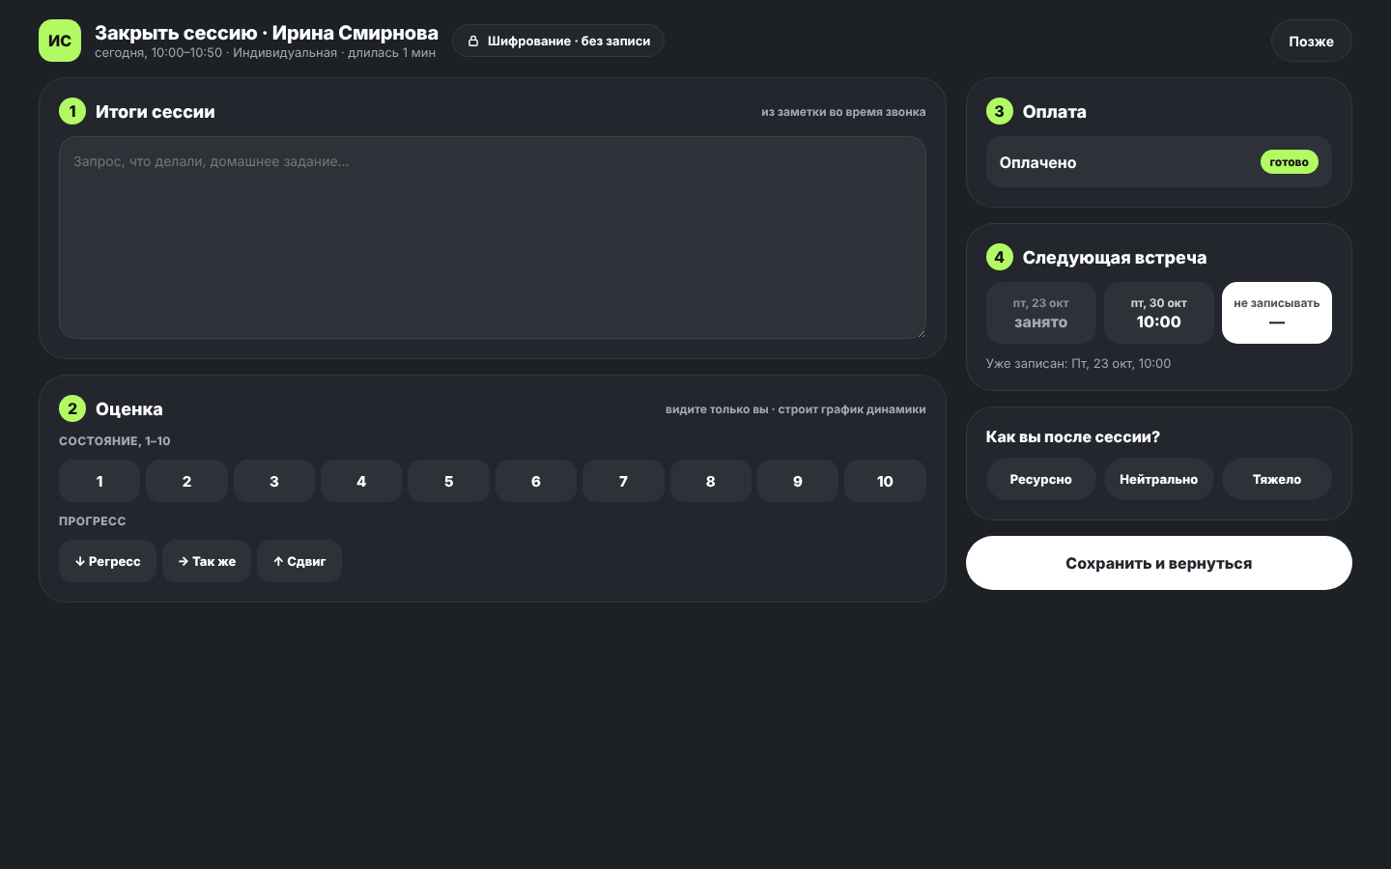
Task: Click the Оценка section heading
Action: [129, 409]
